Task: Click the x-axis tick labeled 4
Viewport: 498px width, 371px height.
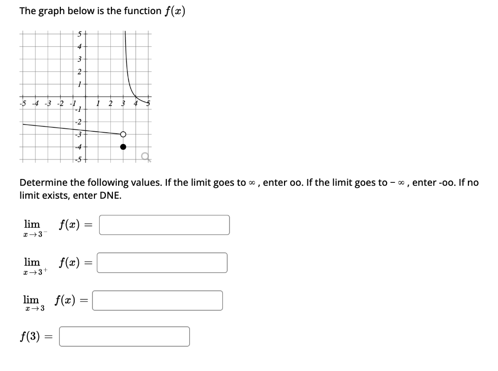Action: click(136, 103)
